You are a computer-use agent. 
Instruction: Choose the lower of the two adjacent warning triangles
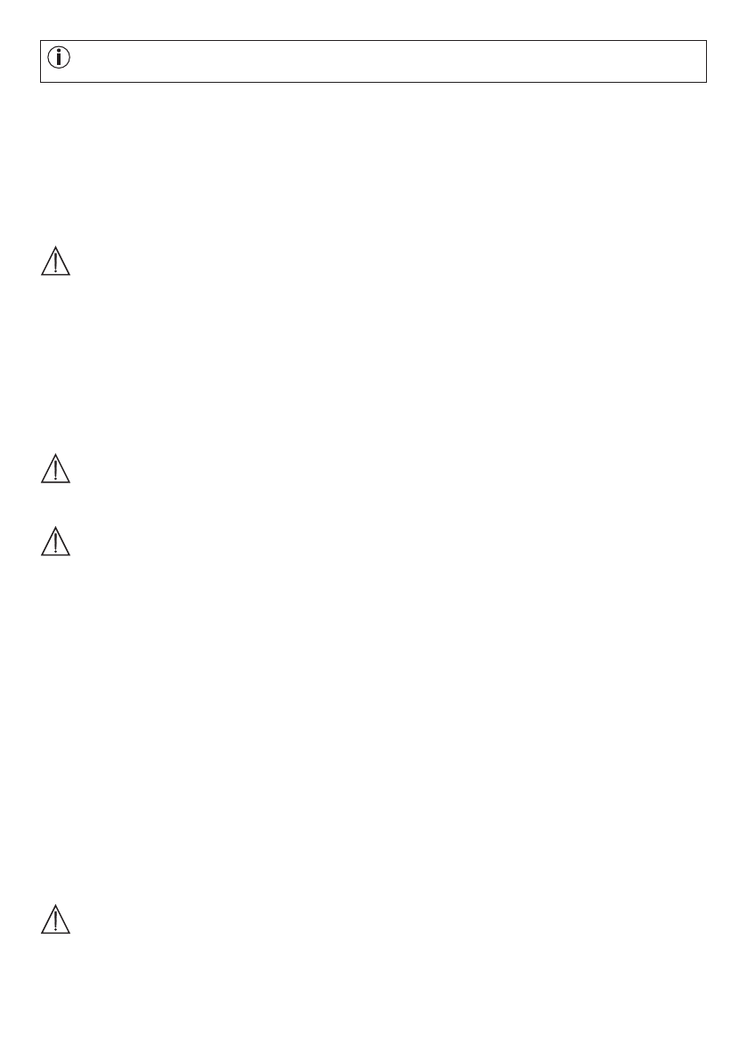tap(55, 541)
